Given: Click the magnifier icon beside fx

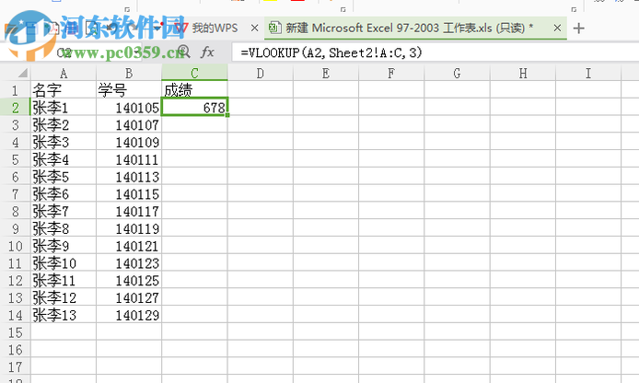Looking at the screenshot, I should pos(184,52).
